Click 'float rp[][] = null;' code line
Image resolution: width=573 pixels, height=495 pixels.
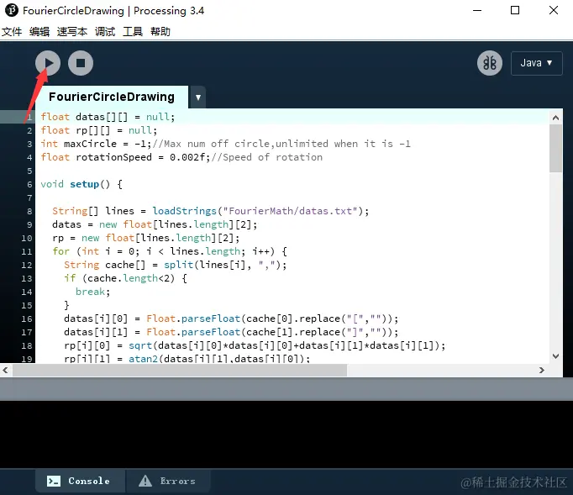point(98,130)
